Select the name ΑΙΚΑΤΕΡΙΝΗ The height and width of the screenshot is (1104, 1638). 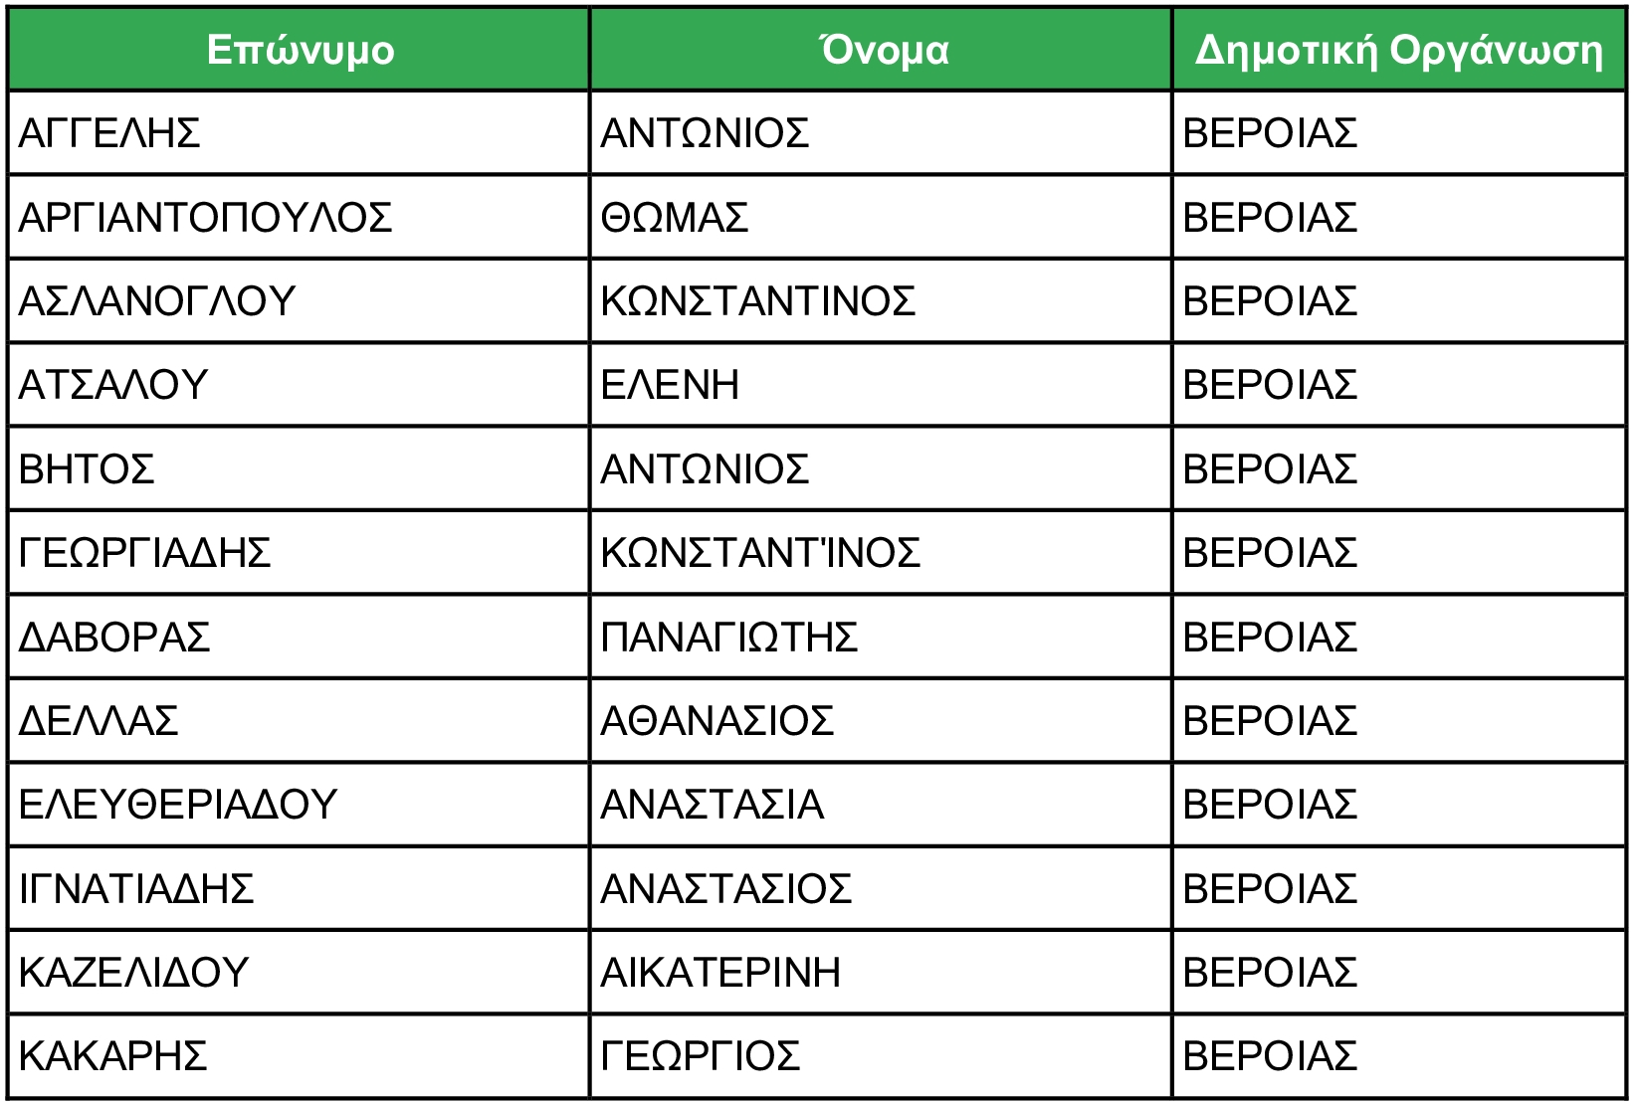tap(720, 973)
